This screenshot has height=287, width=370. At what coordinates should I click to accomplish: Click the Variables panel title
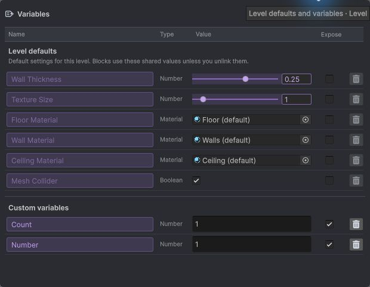click(x=33, y=14)
